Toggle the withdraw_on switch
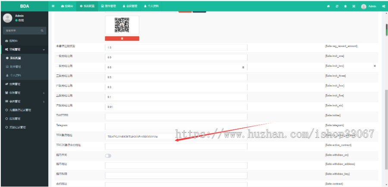 point(108,156)
